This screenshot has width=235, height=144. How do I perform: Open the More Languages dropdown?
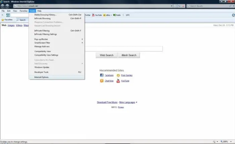coord(128,102)
